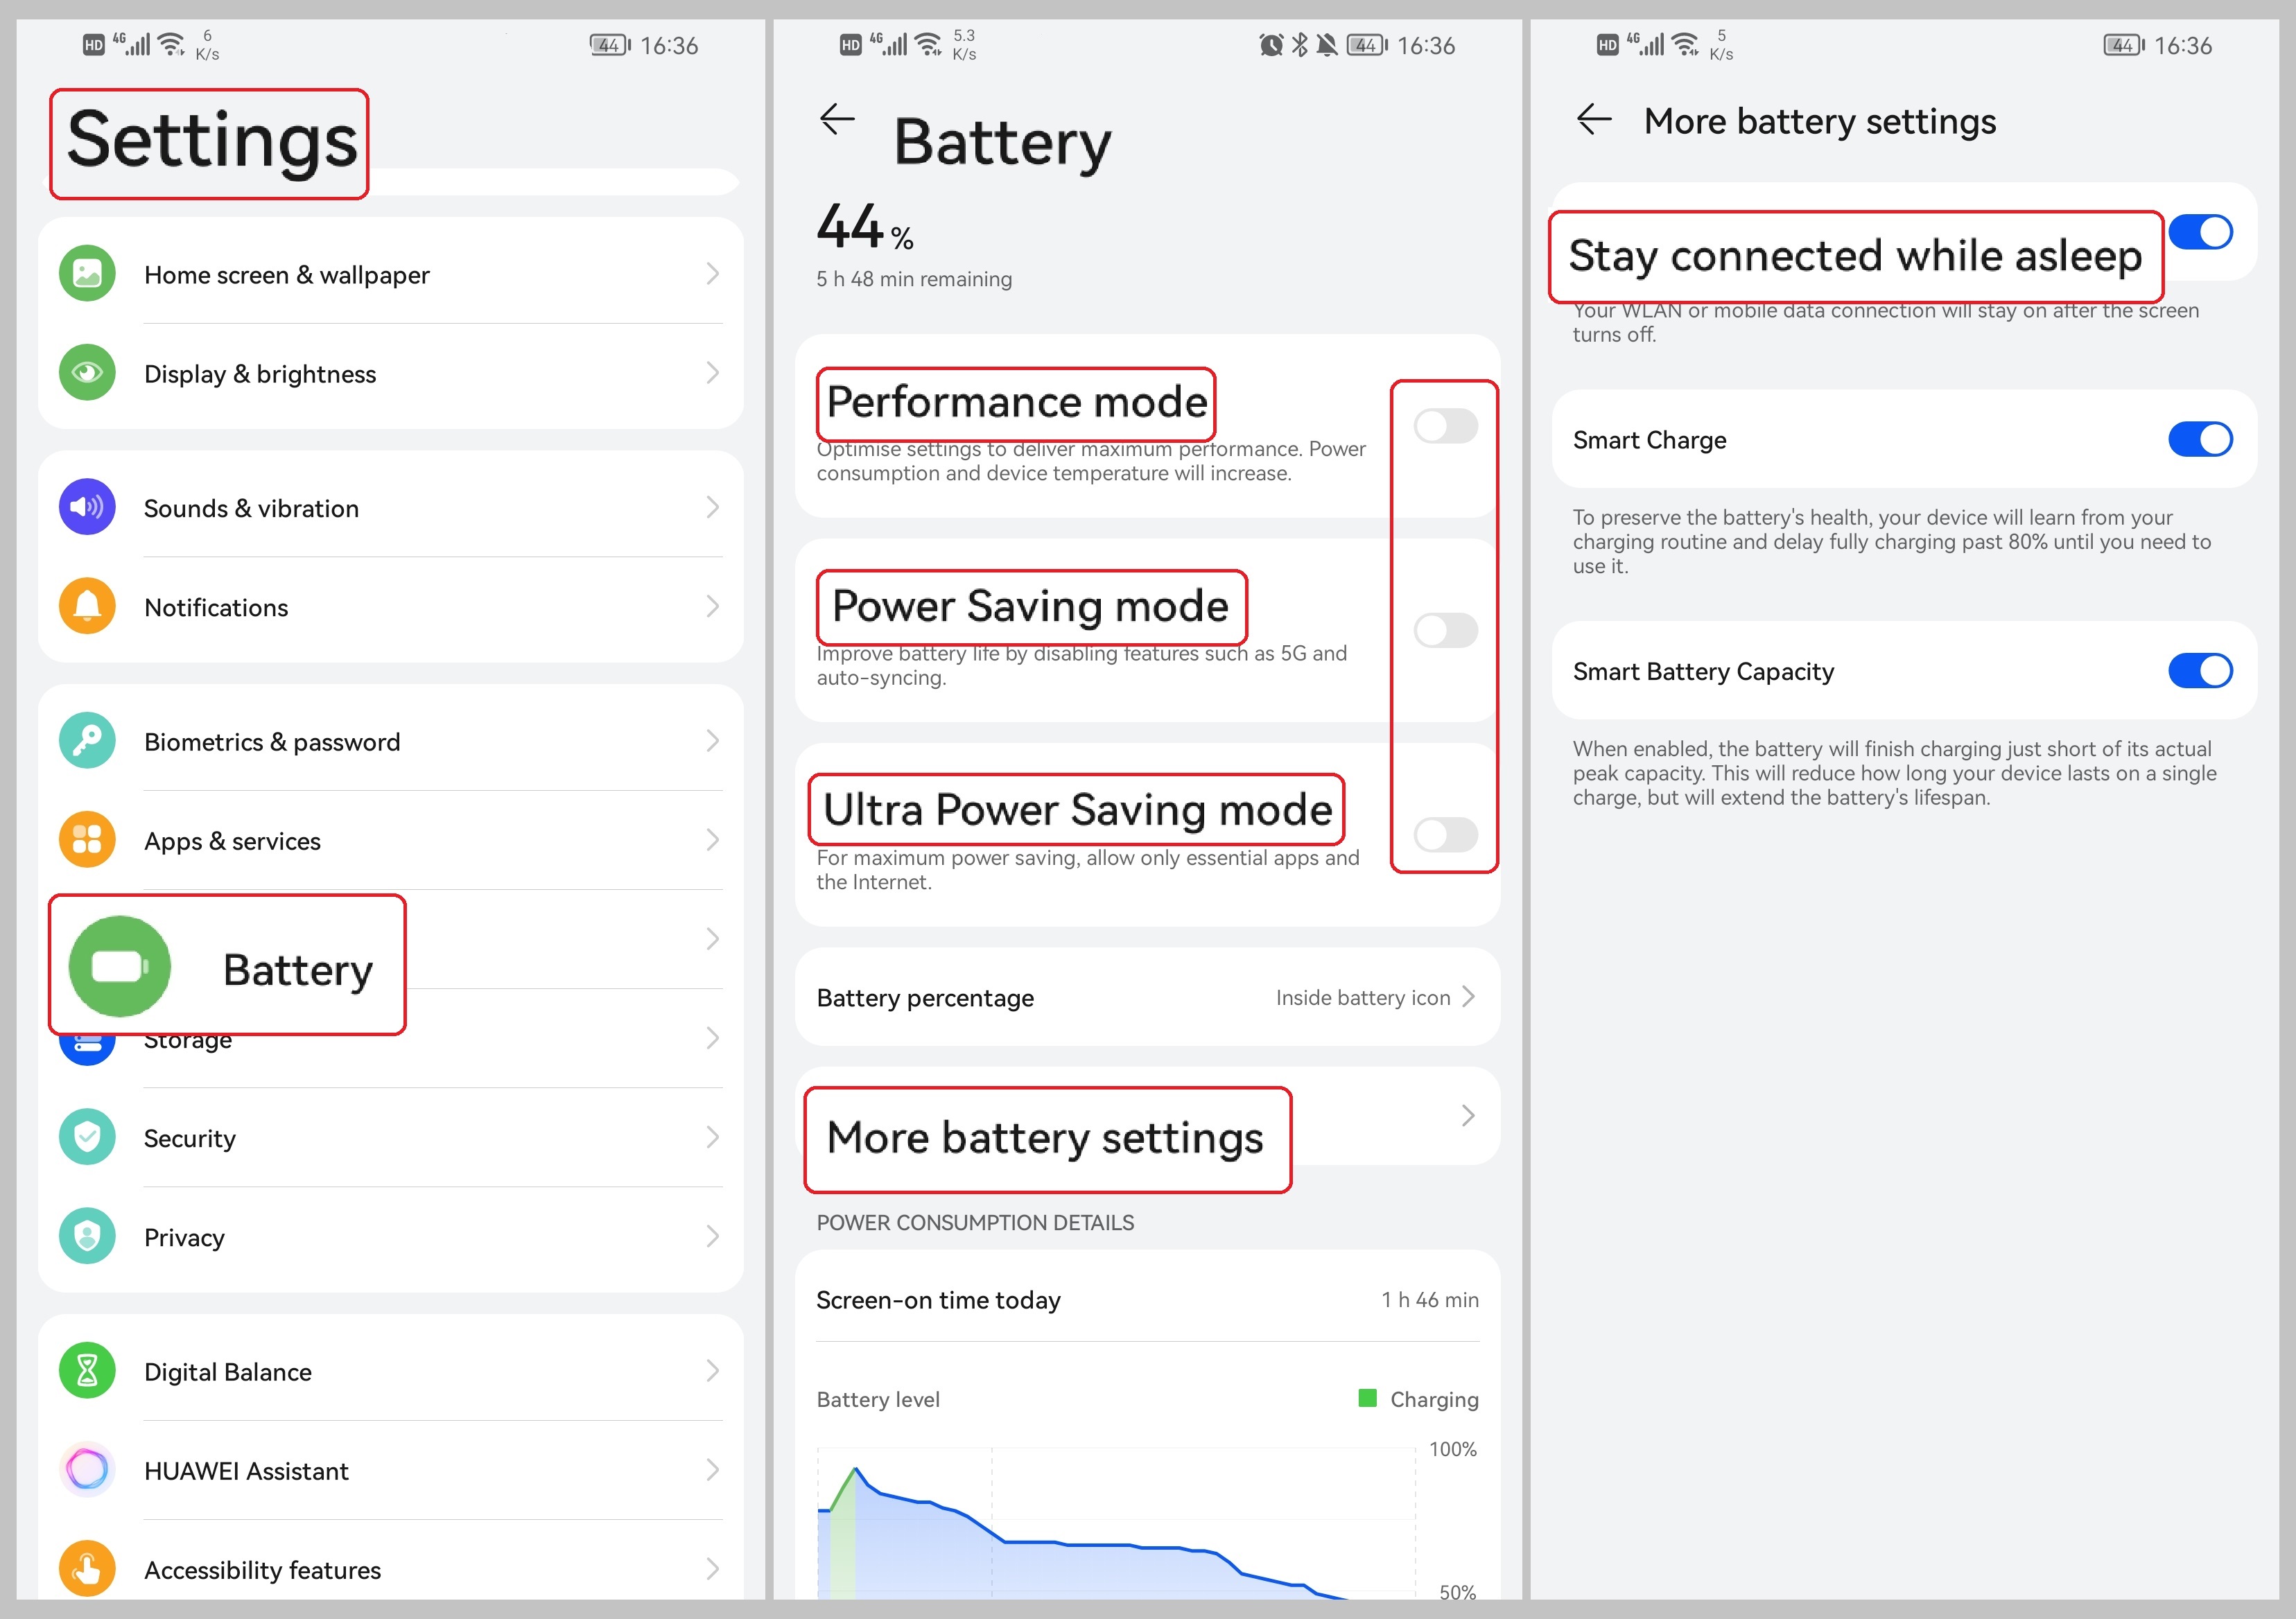Tap the Notifications bell icon
2296x1619 pixels.
click(87, 606)
